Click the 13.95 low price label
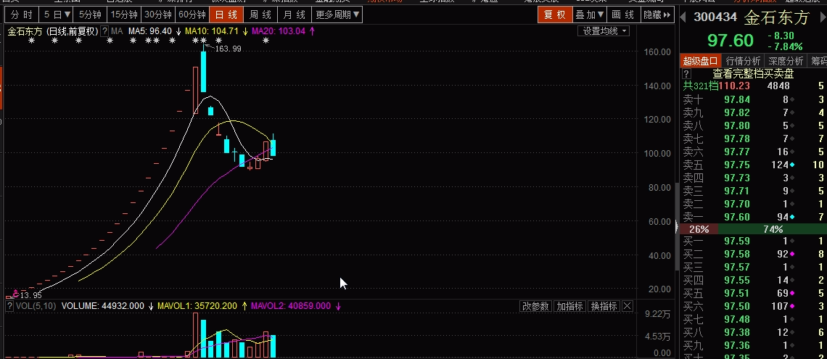Screen dimensions: 827x359 click(30, 295)
